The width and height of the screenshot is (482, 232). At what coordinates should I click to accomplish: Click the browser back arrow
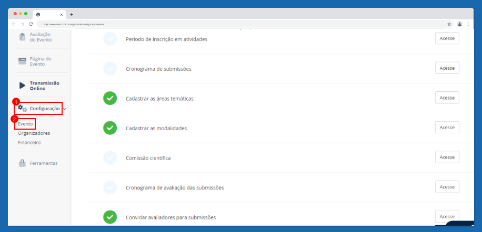[x=14, y=24]
